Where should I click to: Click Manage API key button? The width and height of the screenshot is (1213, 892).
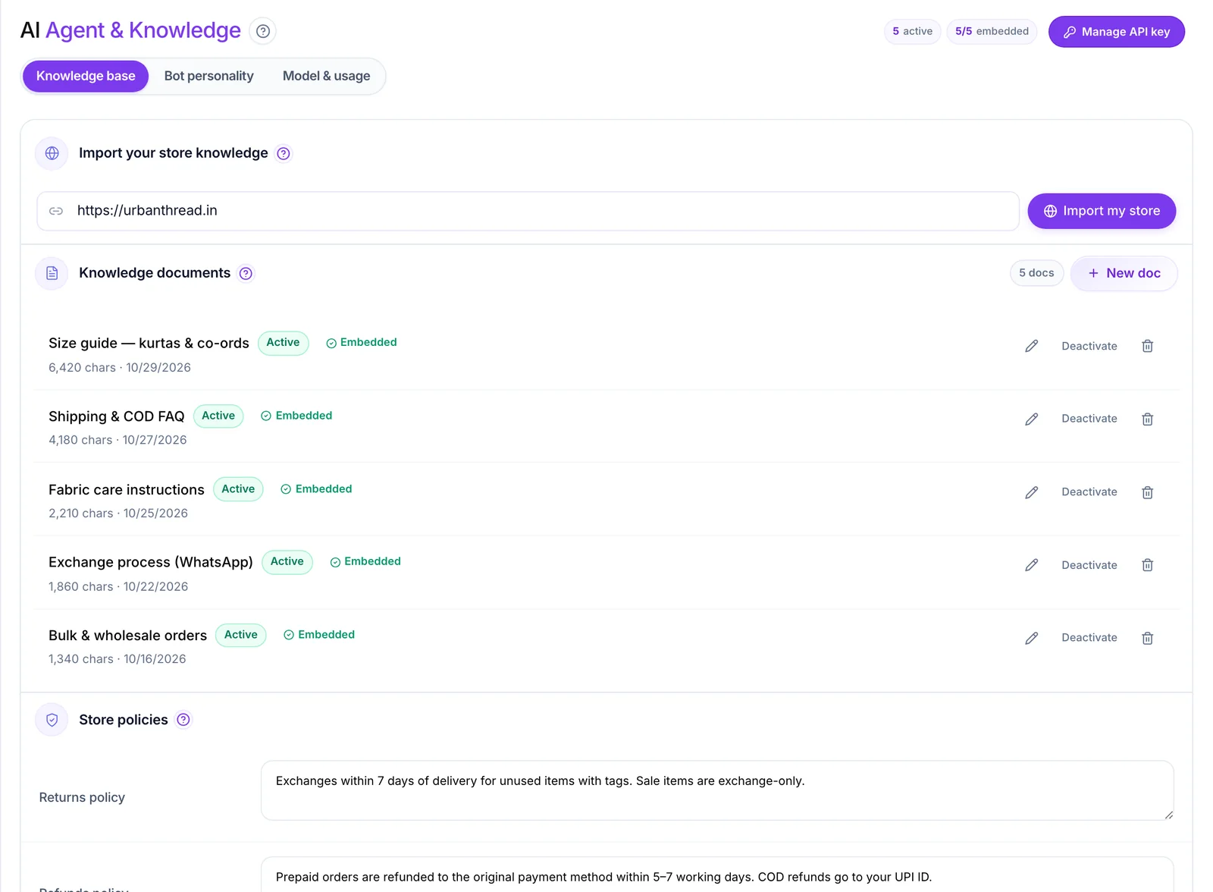(x=1117, y=32)
